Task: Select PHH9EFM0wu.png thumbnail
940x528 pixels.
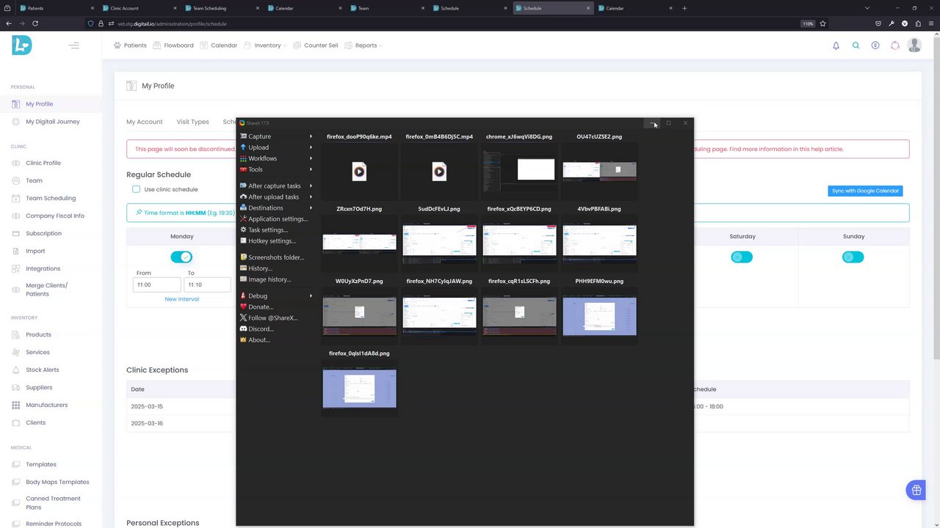Action: coord(599,316)
